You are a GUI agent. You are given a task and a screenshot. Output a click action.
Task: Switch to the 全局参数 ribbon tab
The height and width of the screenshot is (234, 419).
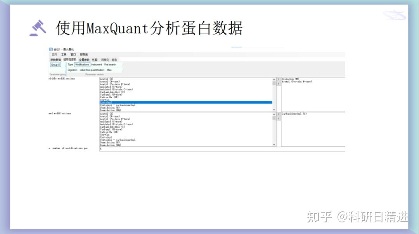tap(84, 60)
